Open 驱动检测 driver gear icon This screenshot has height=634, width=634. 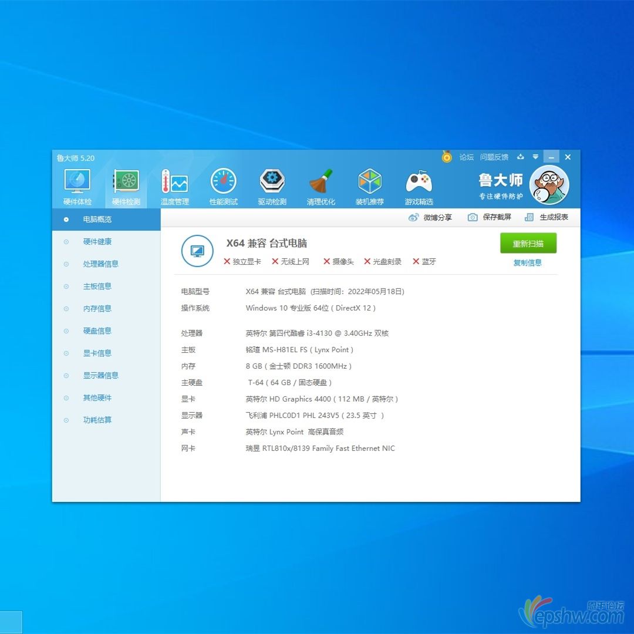coord(272,187)
